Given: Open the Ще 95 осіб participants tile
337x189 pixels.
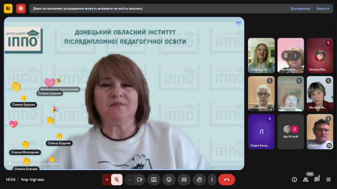Looking at the screenshot, I should [291, 132].
